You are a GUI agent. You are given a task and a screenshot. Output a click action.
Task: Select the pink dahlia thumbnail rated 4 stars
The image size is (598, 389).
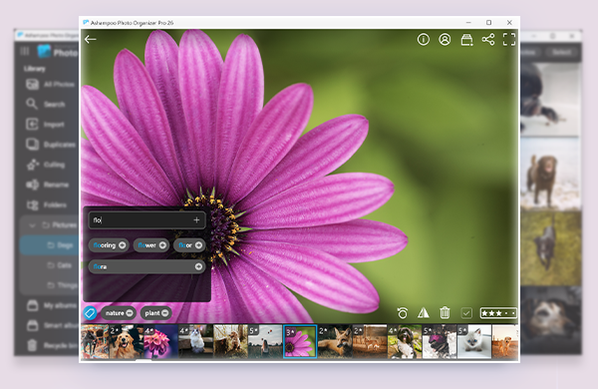coord(160,341)
